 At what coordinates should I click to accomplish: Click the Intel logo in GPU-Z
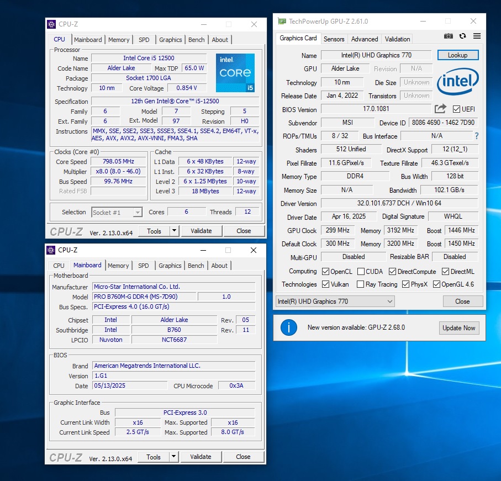(x=457, y=81)
